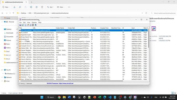Viewport: 177px width, 100px height.
Task: Open the Explorer See more ellipsis menu
Action: [x=69, y=7]
